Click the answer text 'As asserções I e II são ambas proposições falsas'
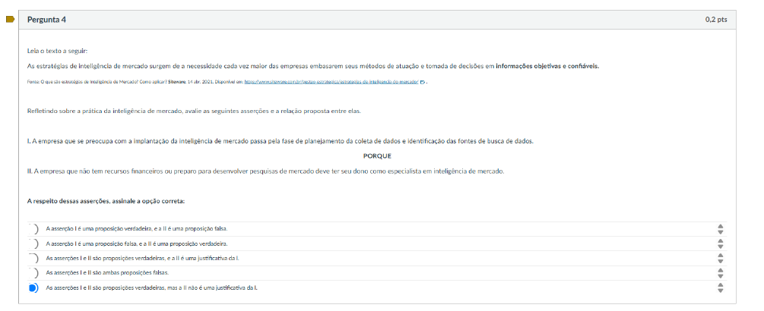This screenshot has height=311, width=764. pos(107,272)
